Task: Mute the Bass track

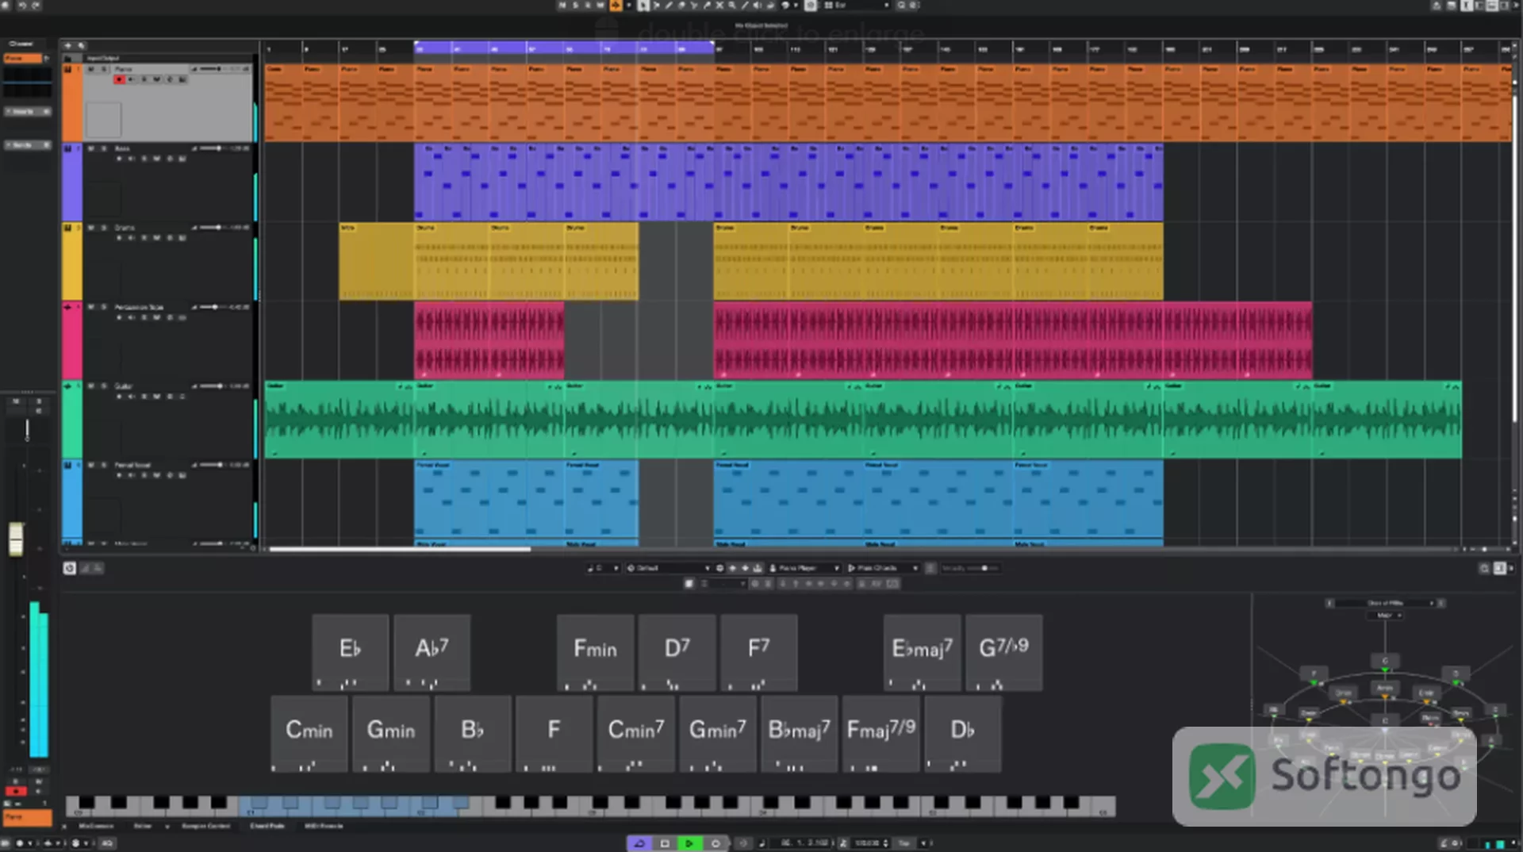Action: click(x=91, y=148)
